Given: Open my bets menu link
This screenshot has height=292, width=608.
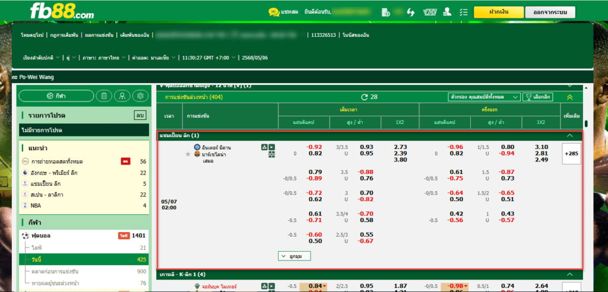Looking at the screenshot, I should click(x=135, y=35).
